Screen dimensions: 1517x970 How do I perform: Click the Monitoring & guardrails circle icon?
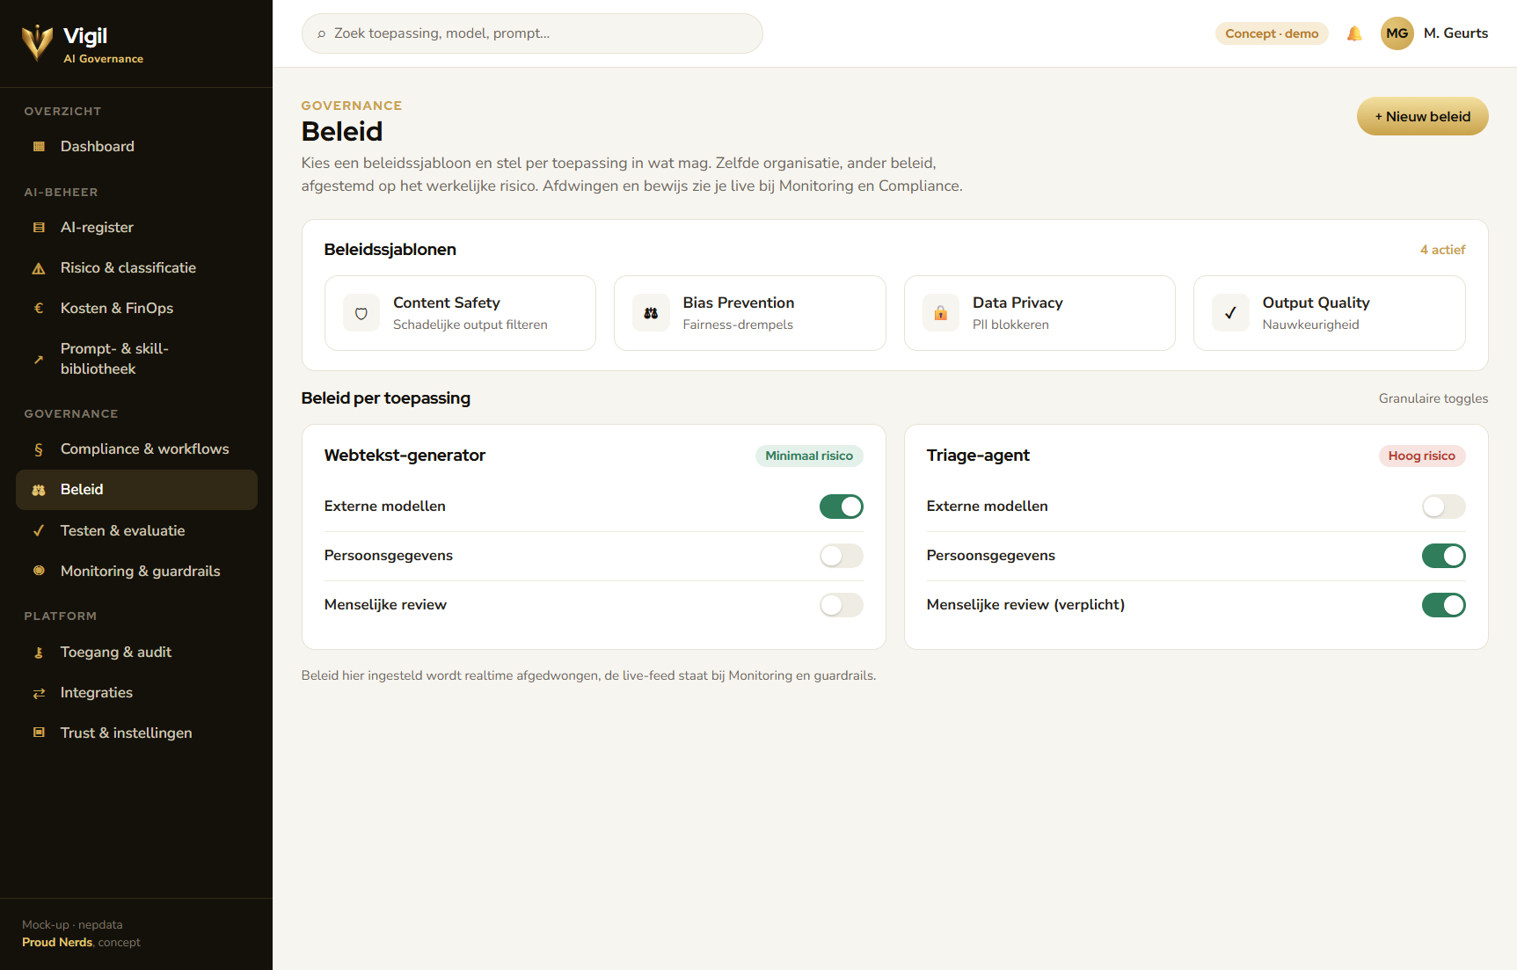pos(39,572)
